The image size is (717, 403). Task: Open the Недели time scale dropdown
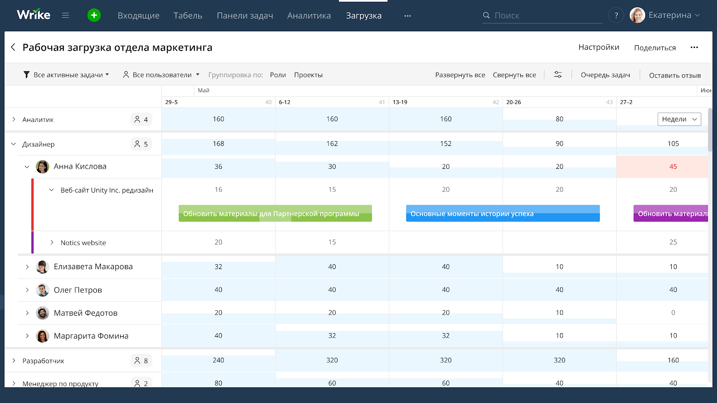point(679,119)
